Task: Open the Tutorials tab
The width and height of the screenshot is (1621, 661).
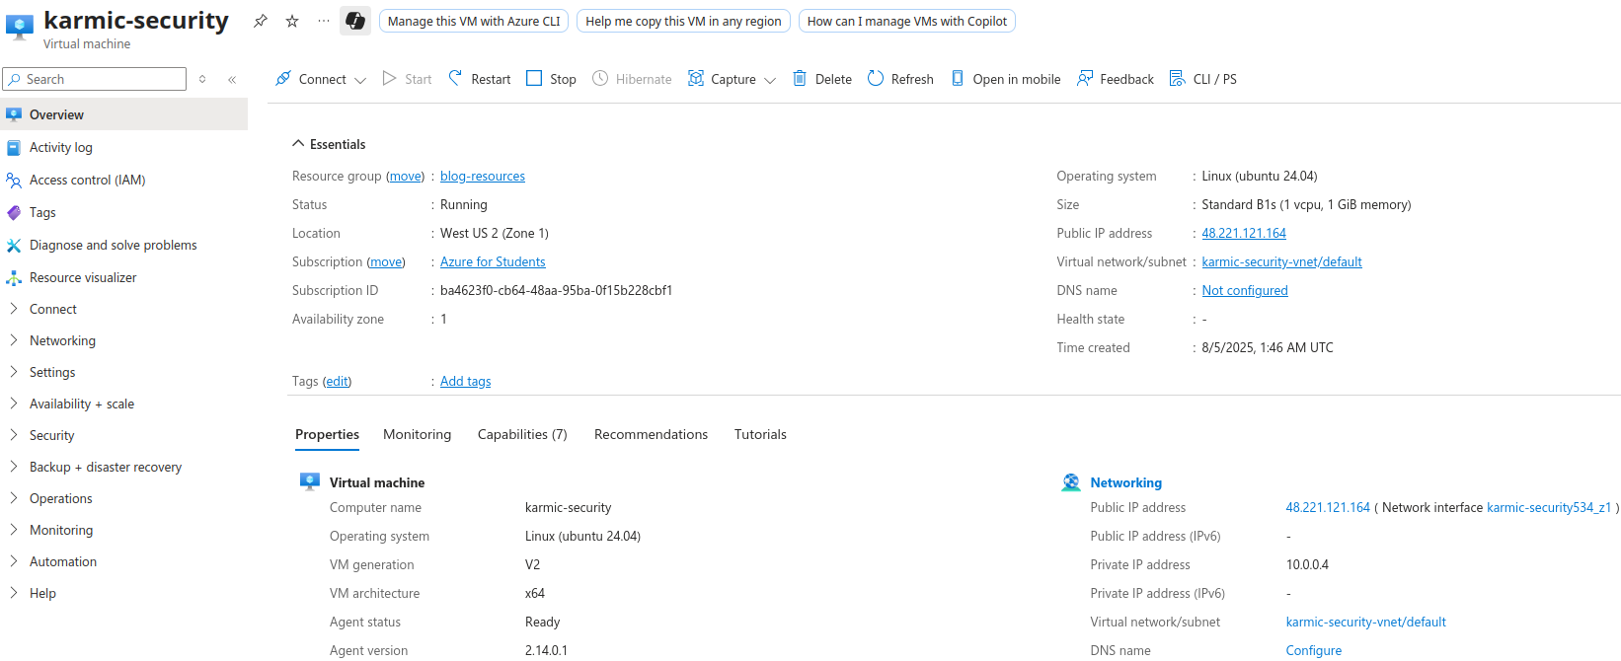Action: [x=760, y=434]
